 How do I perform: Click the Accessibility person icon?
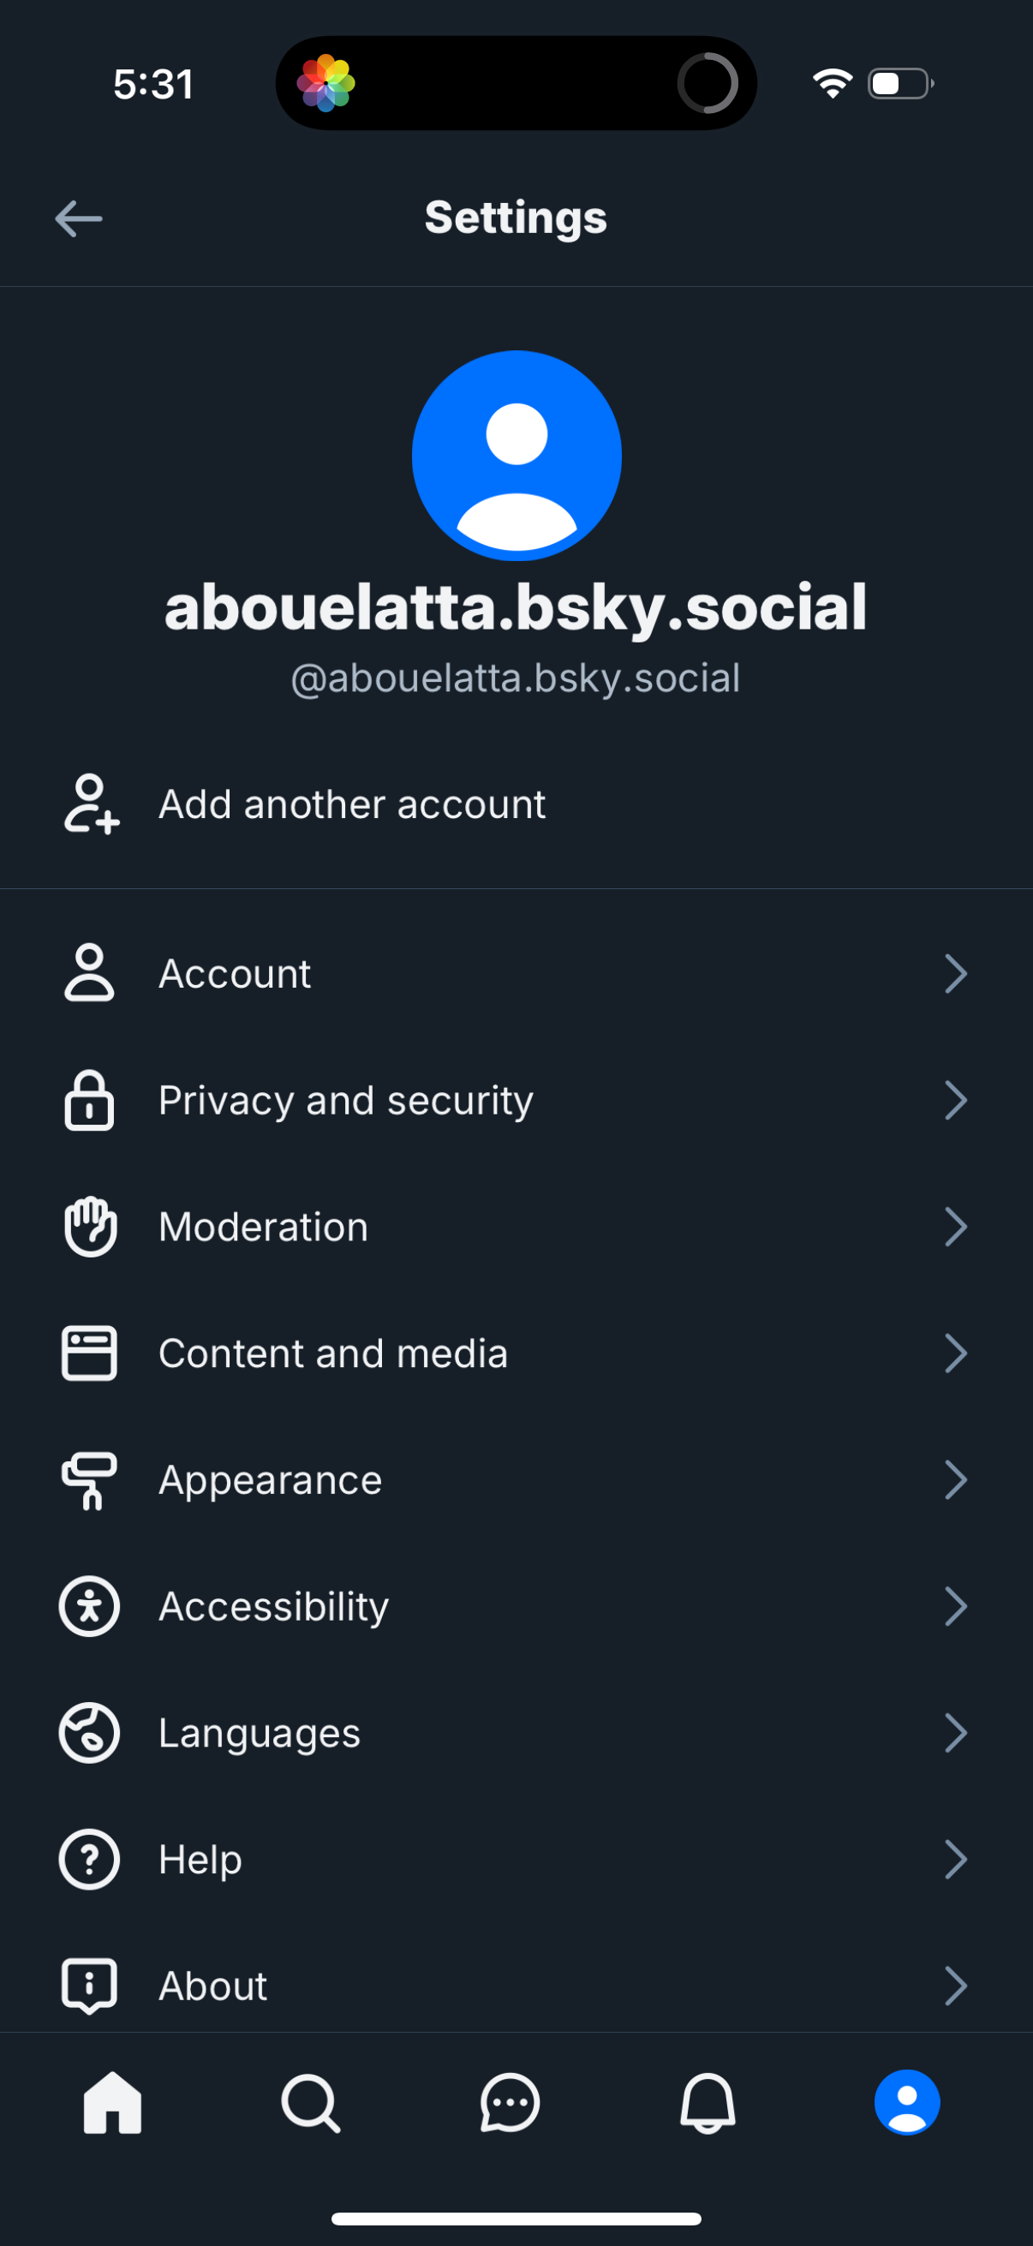tap(88, 1605)
